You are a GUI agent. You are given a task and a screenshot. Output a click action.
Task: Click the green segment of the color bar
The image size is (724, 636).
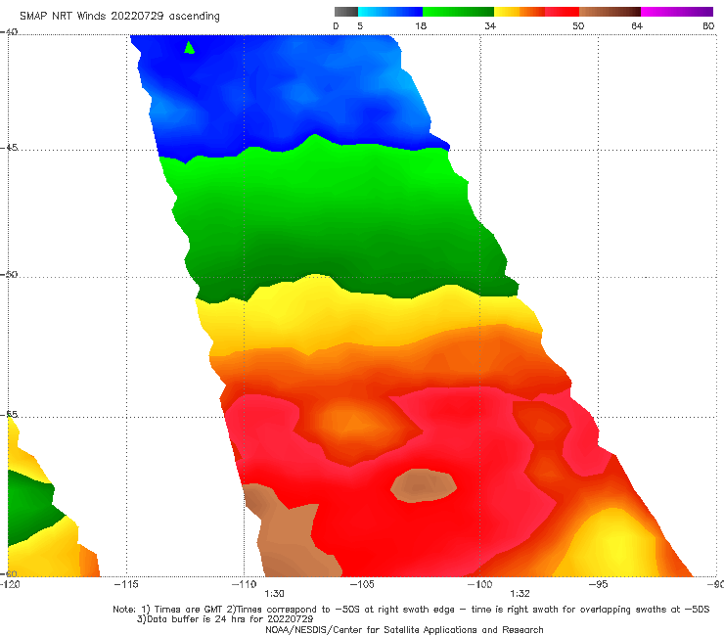coord(458,12)
